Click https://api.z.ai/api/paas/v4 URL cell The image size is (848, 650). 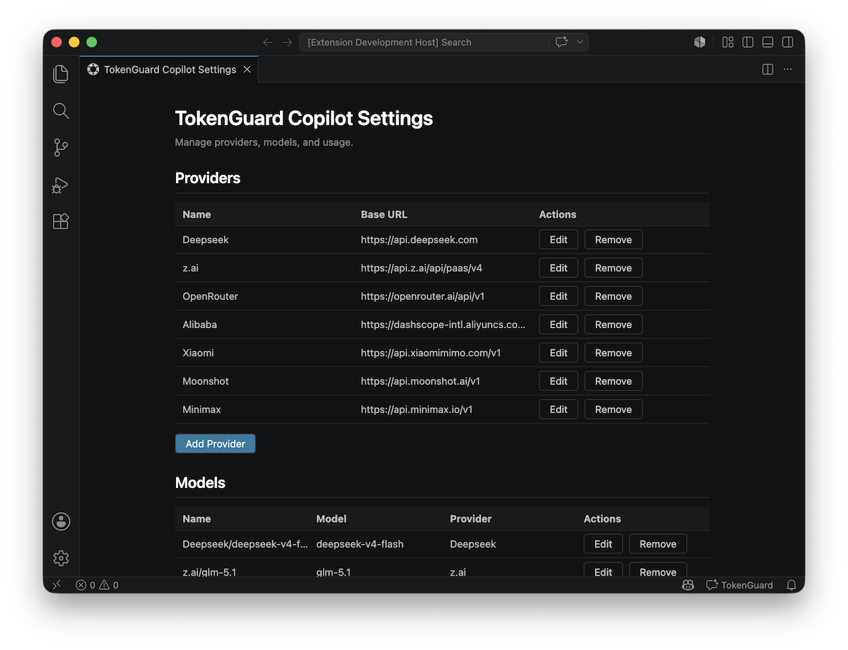pos(421,268)
